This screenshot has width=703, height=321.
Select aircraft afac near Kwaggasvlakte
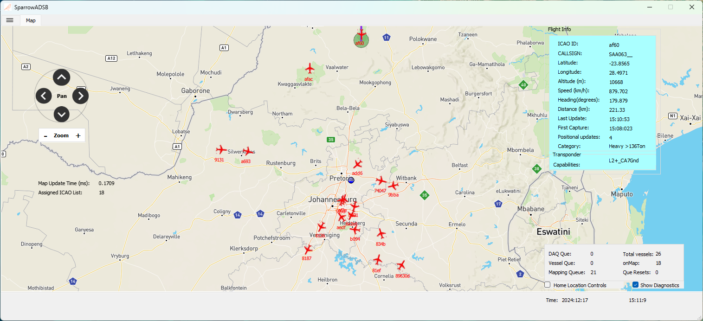click(310, 70)
